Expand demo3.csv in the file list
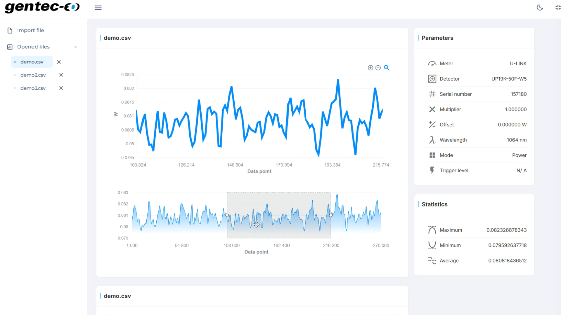561x315 pixels. coord(15,88)
